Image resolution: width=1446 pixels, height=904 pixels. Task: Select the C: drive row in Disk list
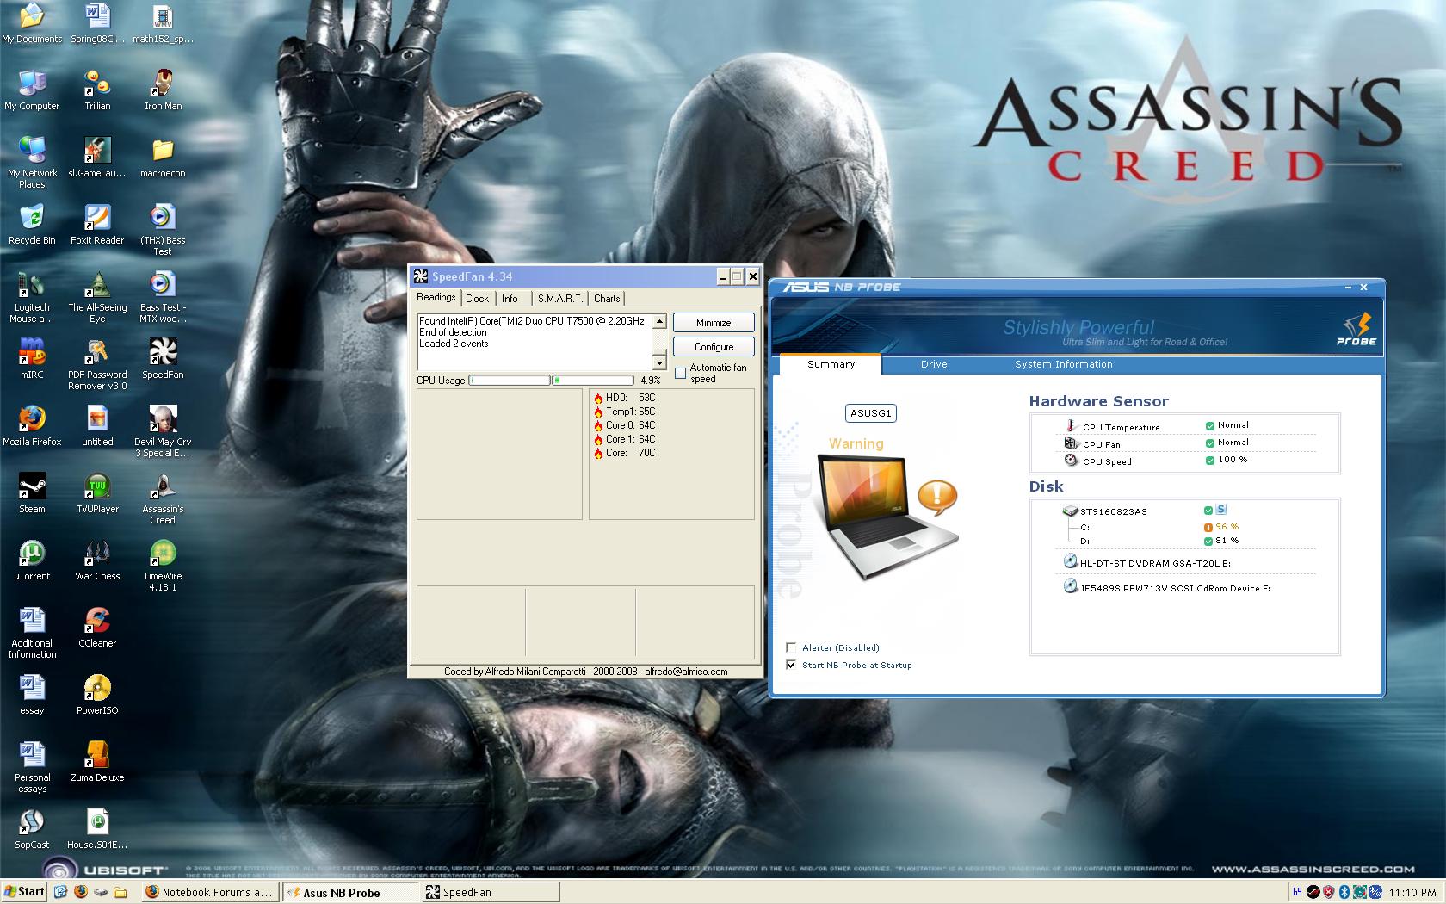tap(1159, 527)
